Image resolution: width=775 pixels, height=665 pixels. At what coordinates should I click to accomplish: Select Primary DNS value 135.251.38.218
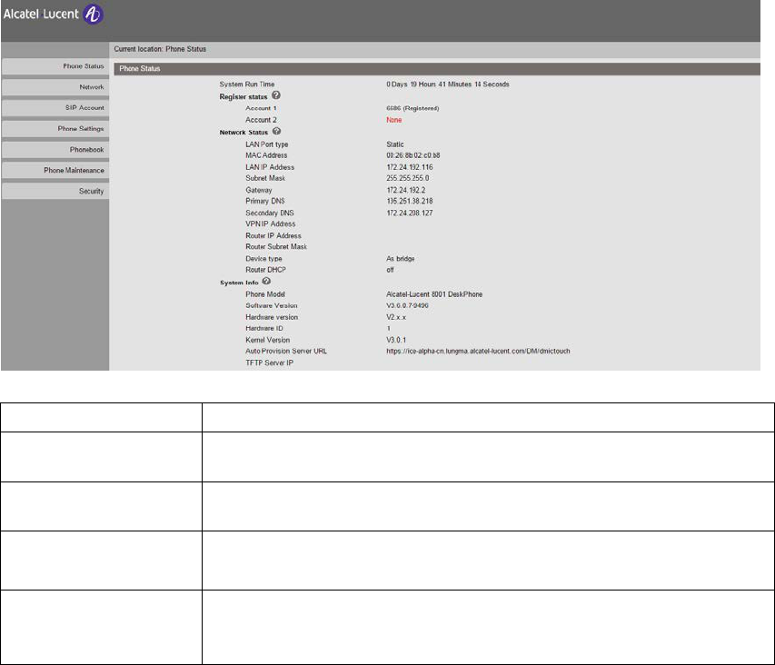pos(410,201)
